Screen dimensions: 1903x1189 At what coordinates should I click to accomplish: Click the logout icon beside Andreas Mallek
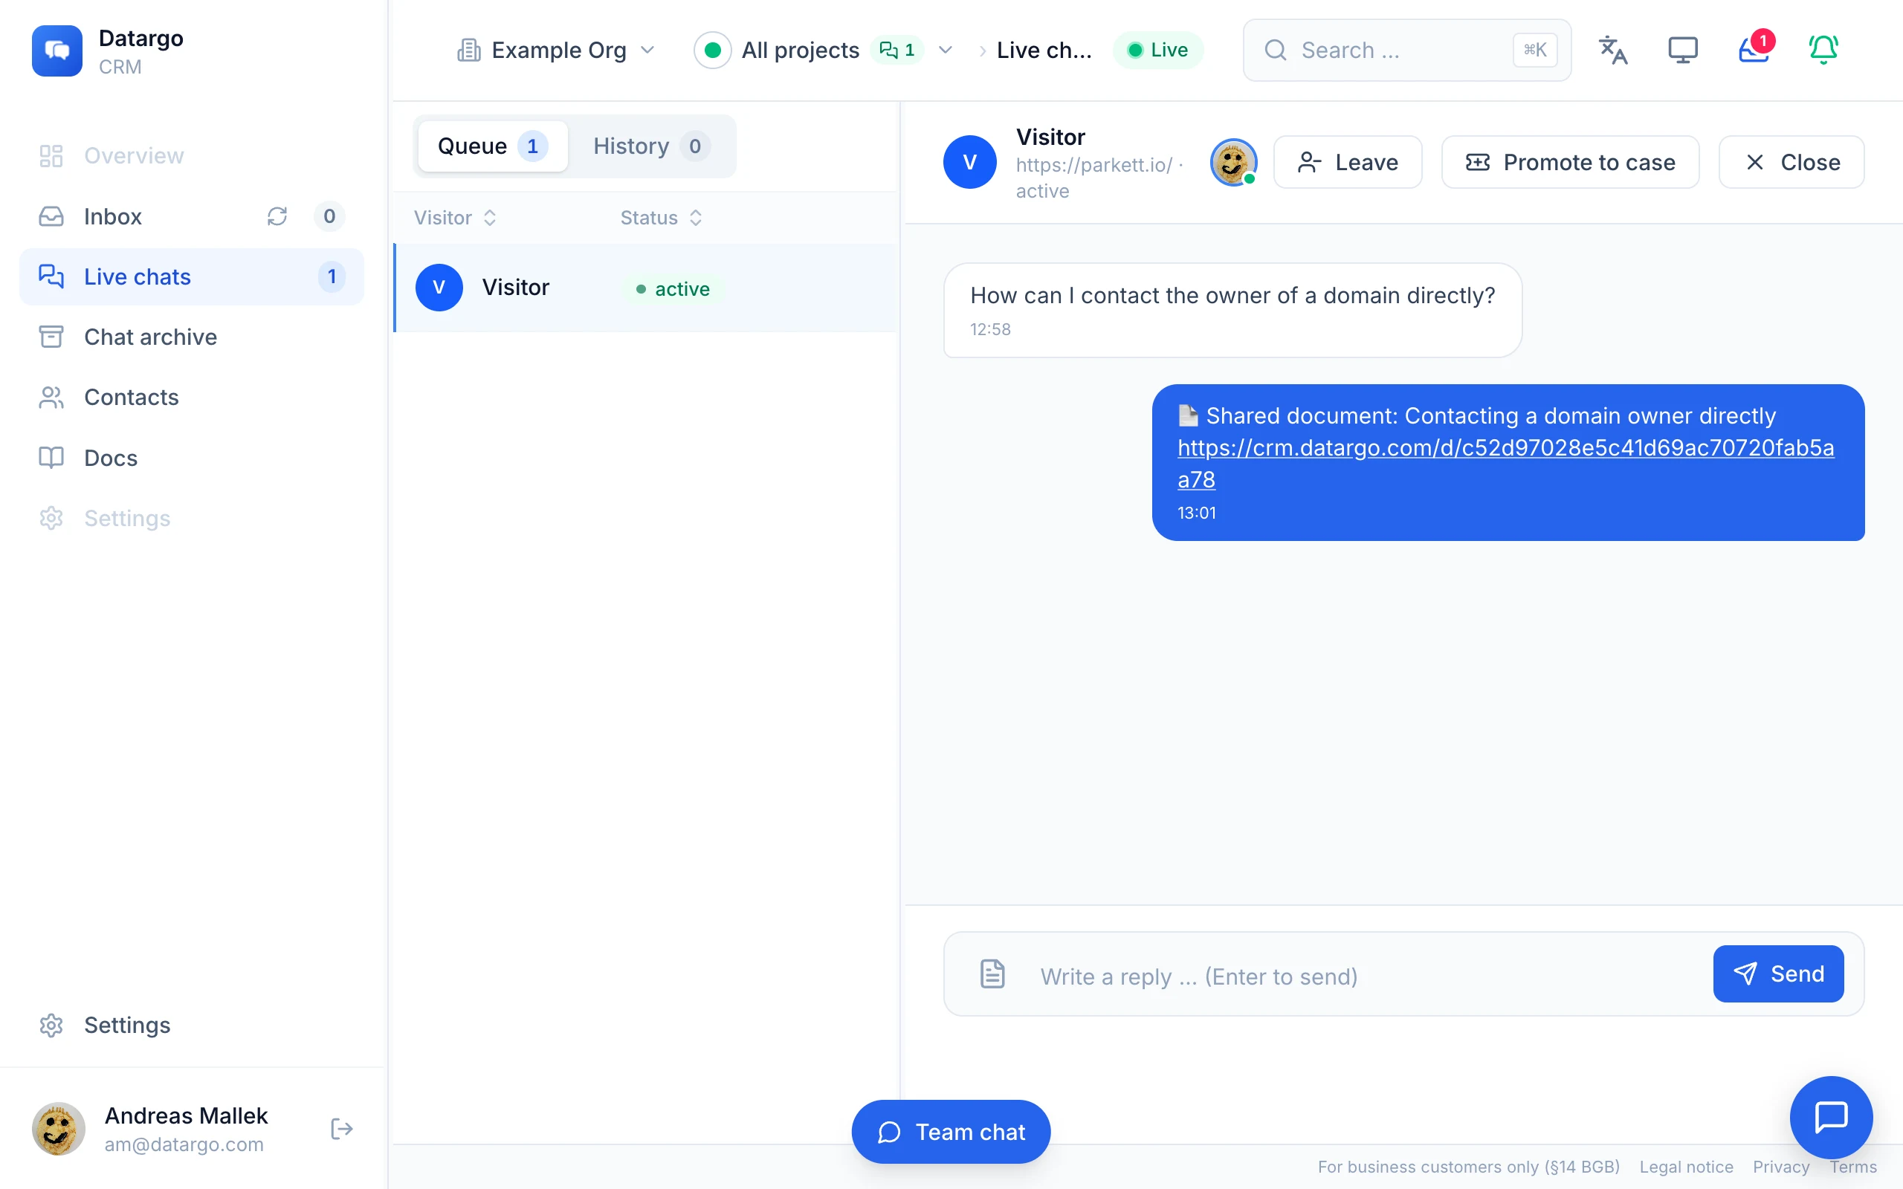pyautogui.click(x=341, y=1129)
